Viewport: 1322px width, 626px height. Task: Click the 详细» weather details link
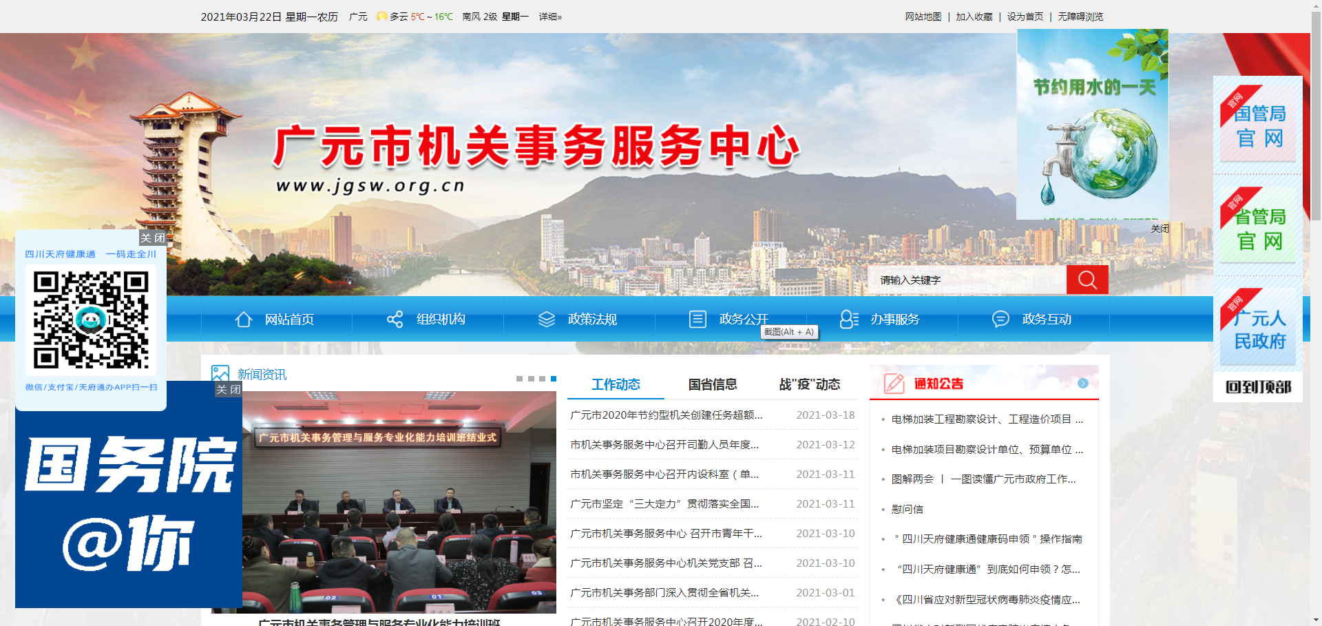click(550, 17)
